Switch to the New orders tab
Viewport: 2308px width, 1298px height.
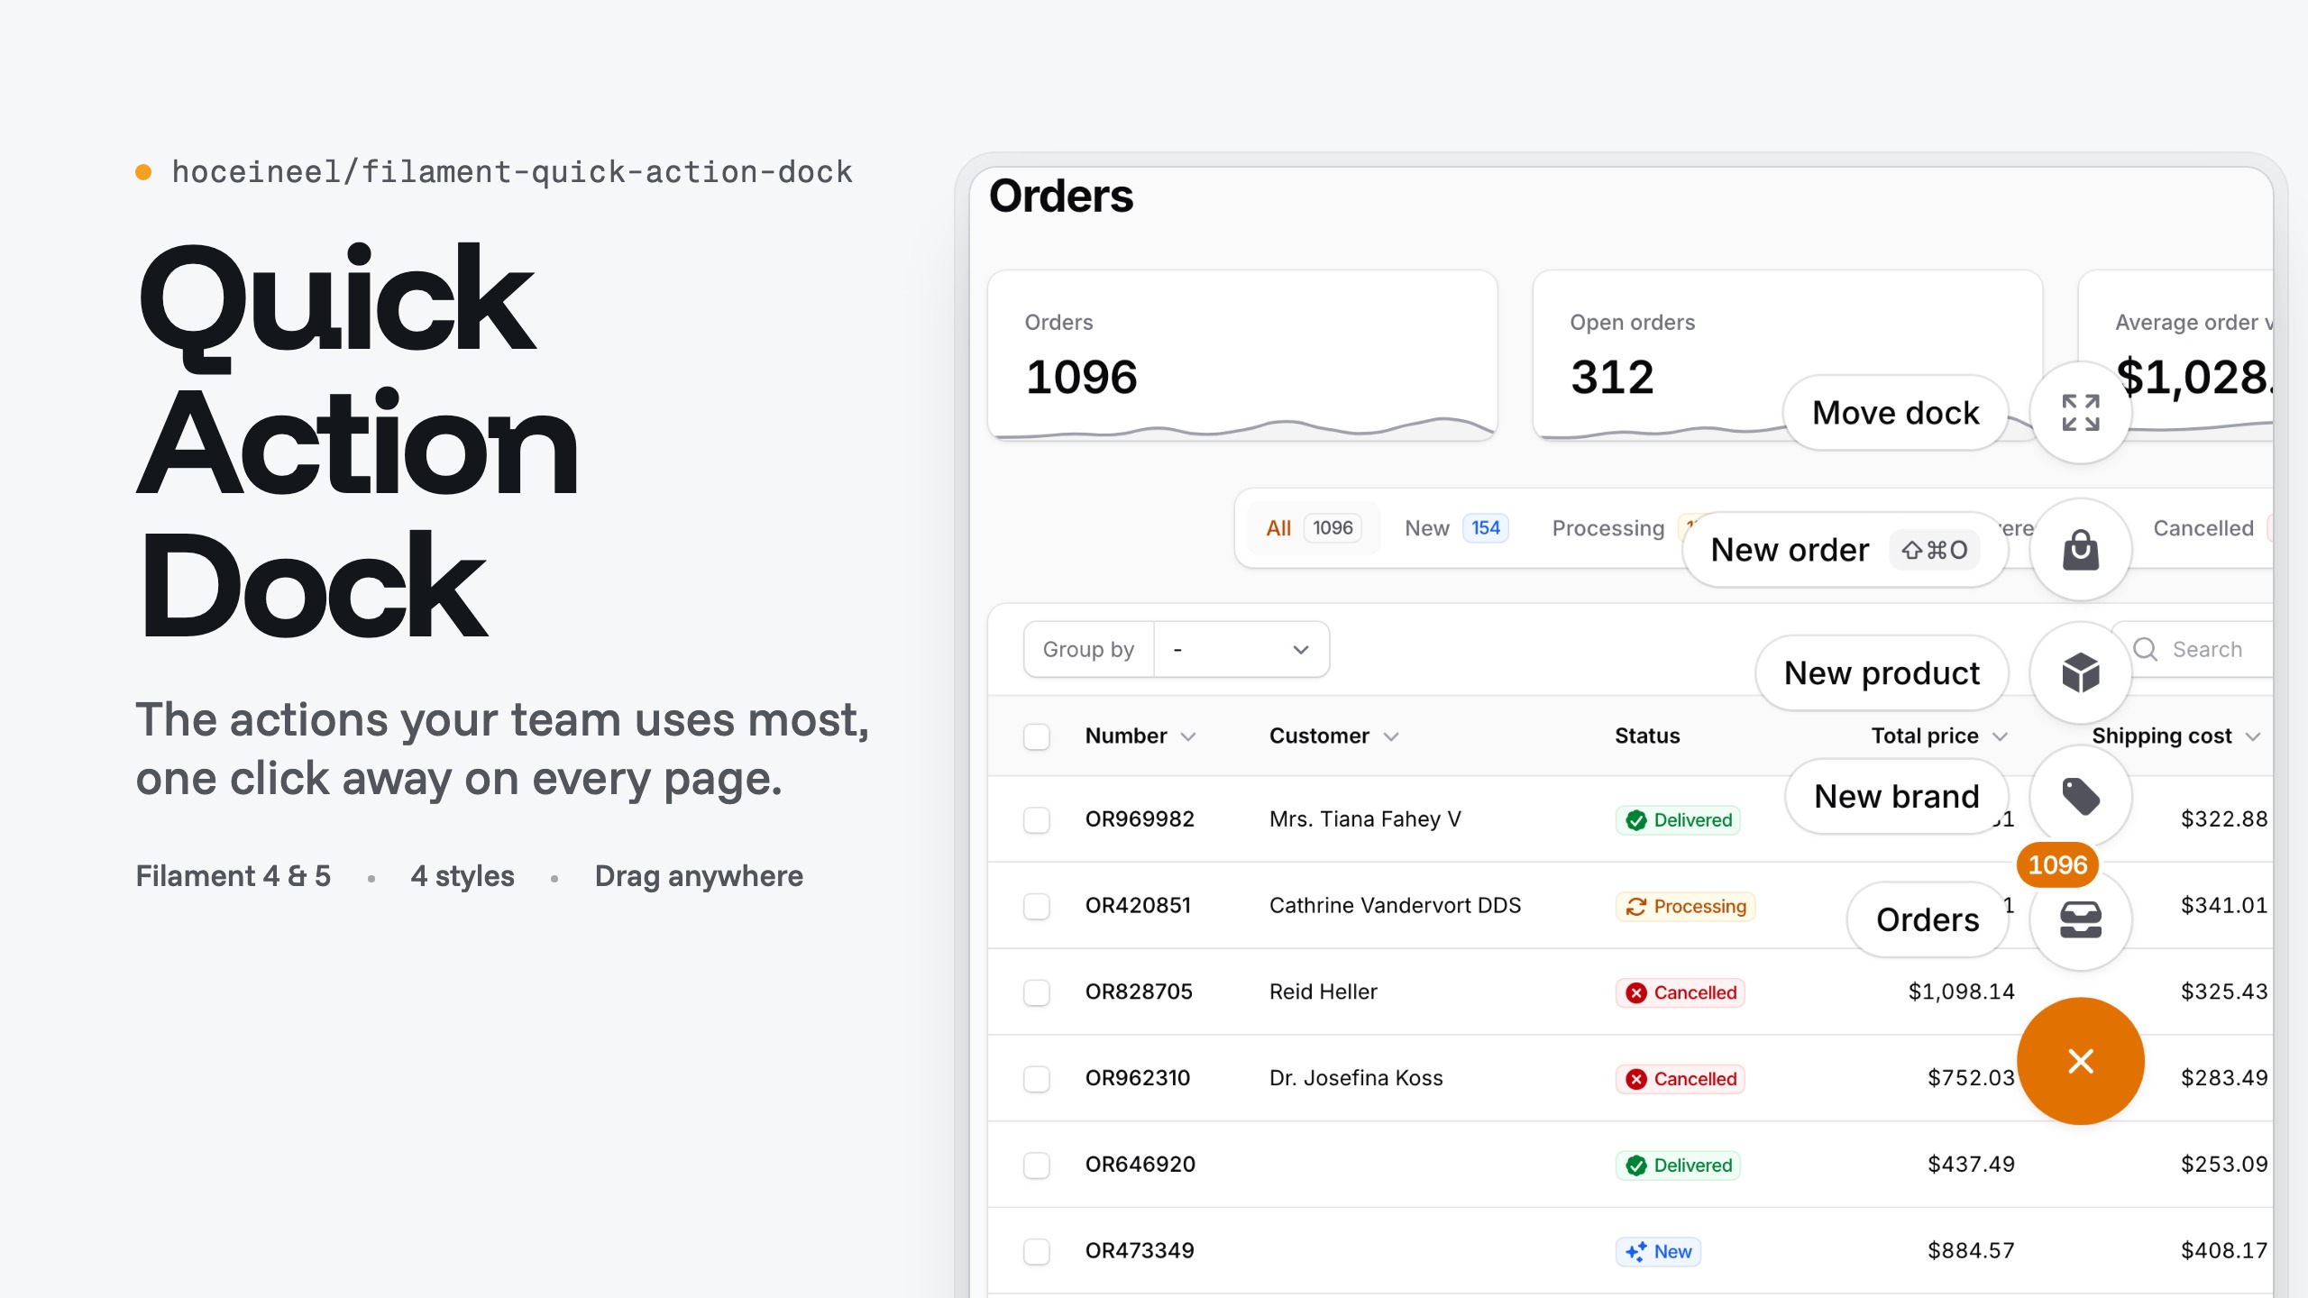click(1456, 528)
